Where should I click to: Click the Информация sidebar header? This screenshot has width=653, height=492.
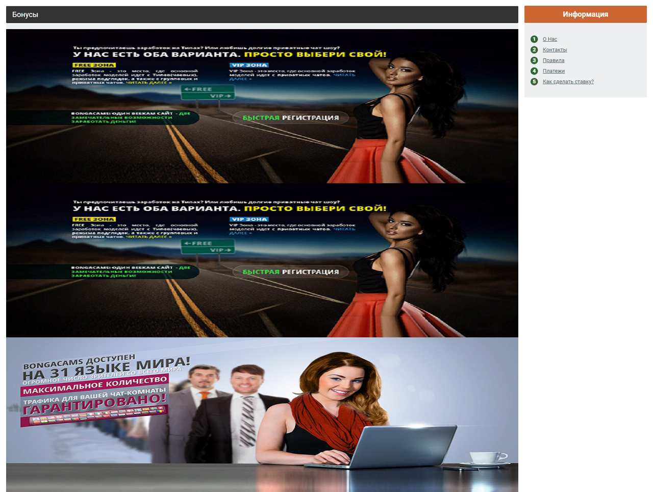[586, 14]
